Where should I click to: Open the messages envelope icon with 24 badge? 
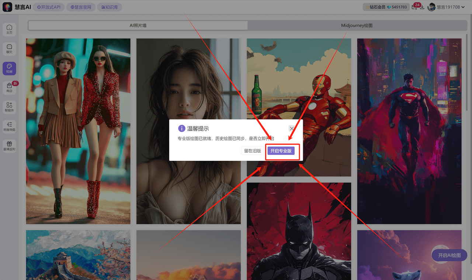(415, 7)
